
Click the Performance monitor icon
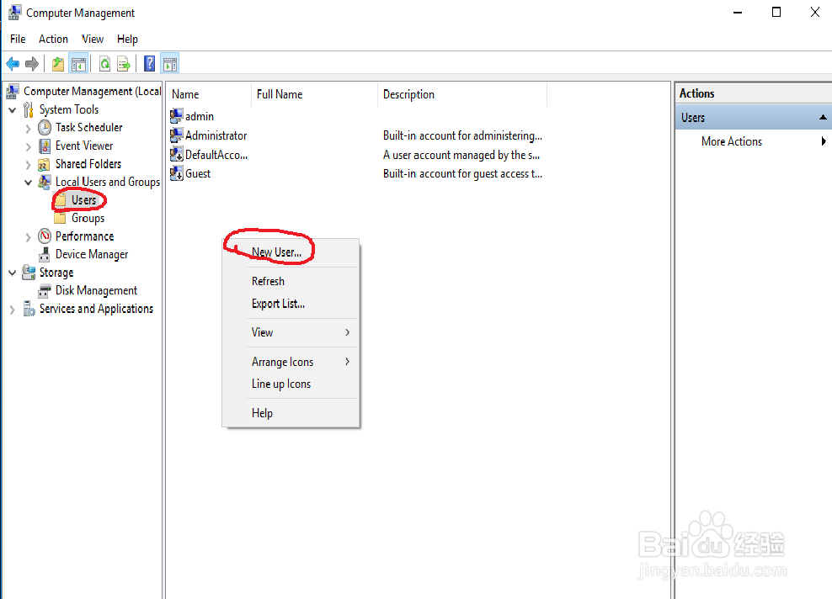45,236
